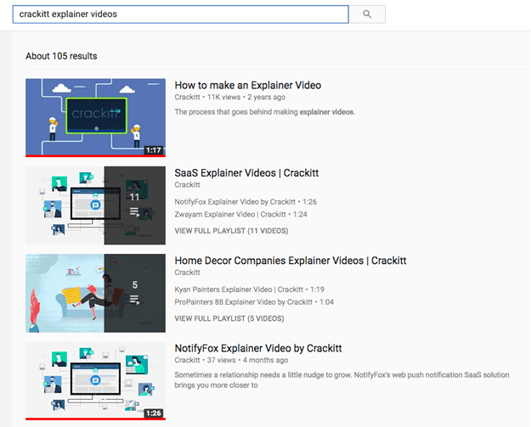This screenshot has height=427, width=531.
Task: Open Home Decor Companies Explainer Videos title
Action: click(291, 261)
